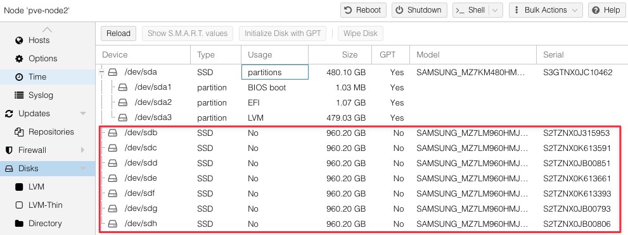Shut down the node
The image size is (628, 235).
[419, 10]
